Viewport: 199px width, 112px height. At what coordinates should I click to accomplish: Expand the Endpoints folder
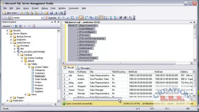[x=11, y=40]
